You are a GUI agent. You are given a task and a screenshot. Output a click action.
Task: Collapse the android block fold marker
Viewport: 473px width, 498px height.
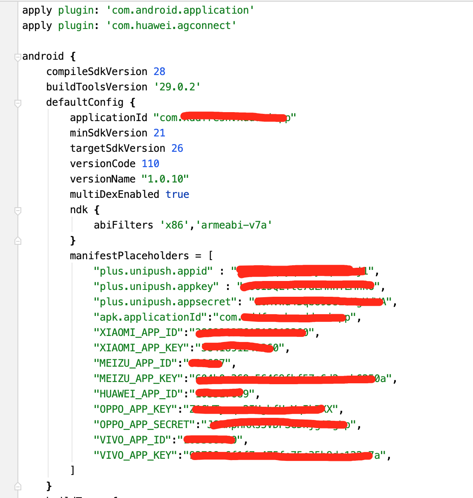[x=17, y=57]
